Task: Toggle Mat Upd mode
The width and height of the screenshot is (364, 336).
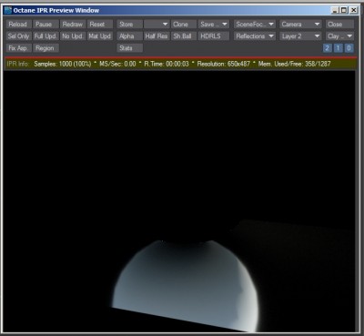Action: pos(100,36)
